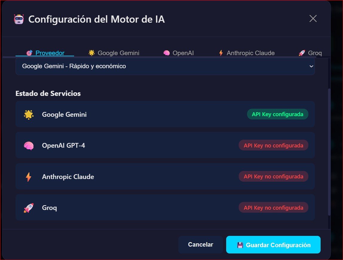Image resolution: width=343 pixels, height=260 pixels.
Task: Click the Estado de Servicios section heading
Action: [x=48, y=94]
